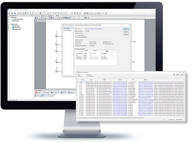The image size is (192, 143).
Task: Toggle the Geographical Location checkbox
Action: point(104,44)
